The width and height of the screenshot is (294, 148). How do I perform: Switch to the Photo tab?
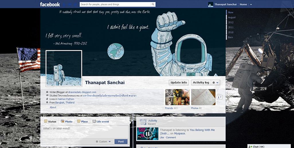tap(66, 121)
